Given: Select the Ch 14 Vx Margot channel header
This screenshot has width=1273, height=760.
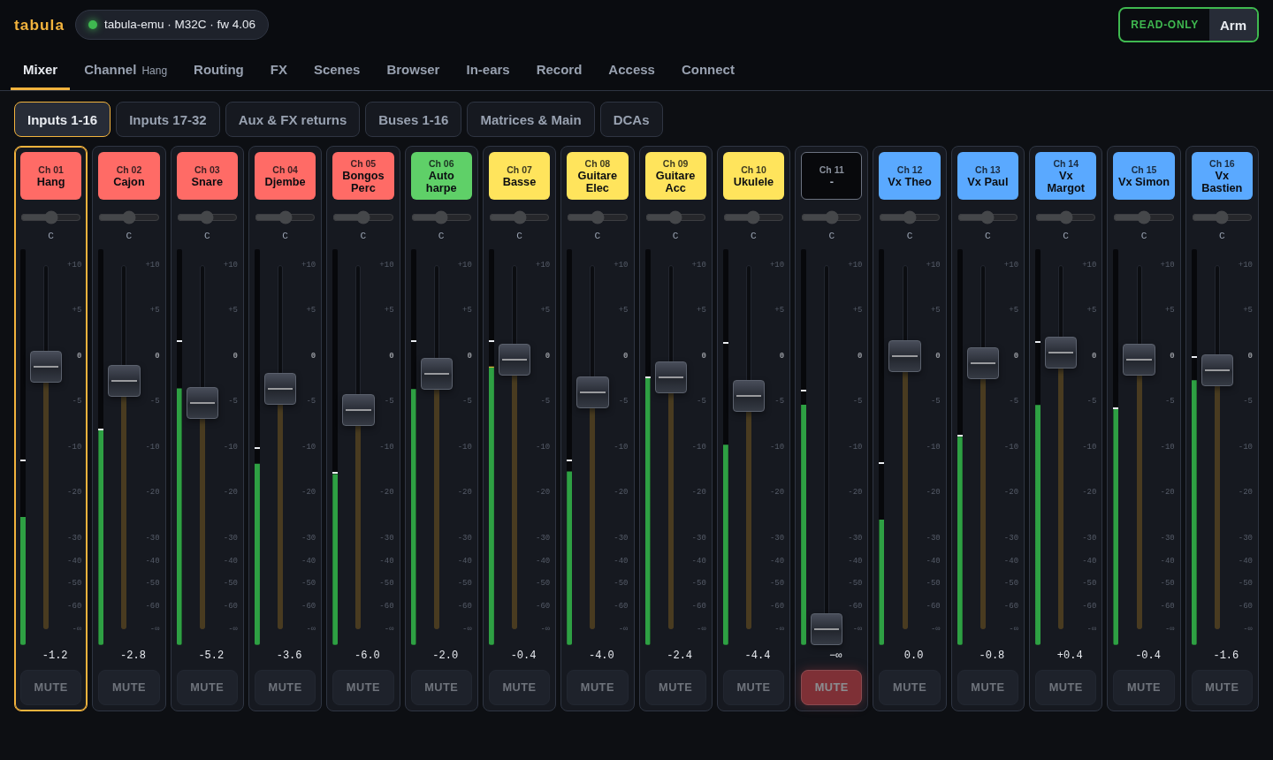Looking at the screenshot, I should (x=1065, y=176).
